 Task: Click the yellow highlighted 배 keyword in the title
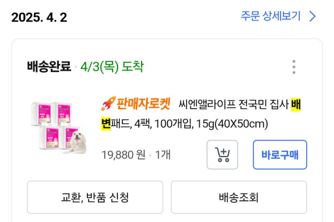point(296,103)
